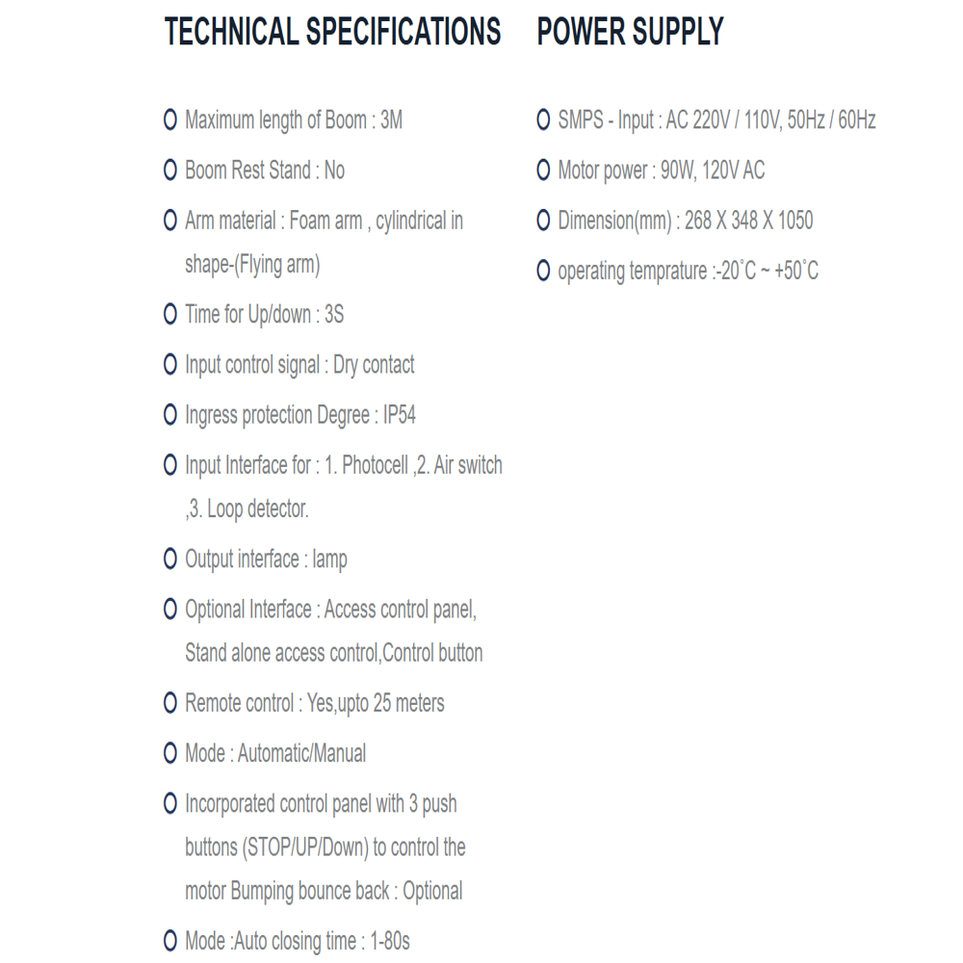Screen dimensions: 963x963
Task: Click the Incorporated control panel text
Action: (321, 804)
